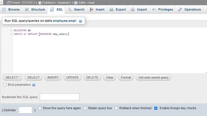The height and width of the screenshot is (116, 207).
Task: Format the SQL query
Action: [x=126, y=77]
